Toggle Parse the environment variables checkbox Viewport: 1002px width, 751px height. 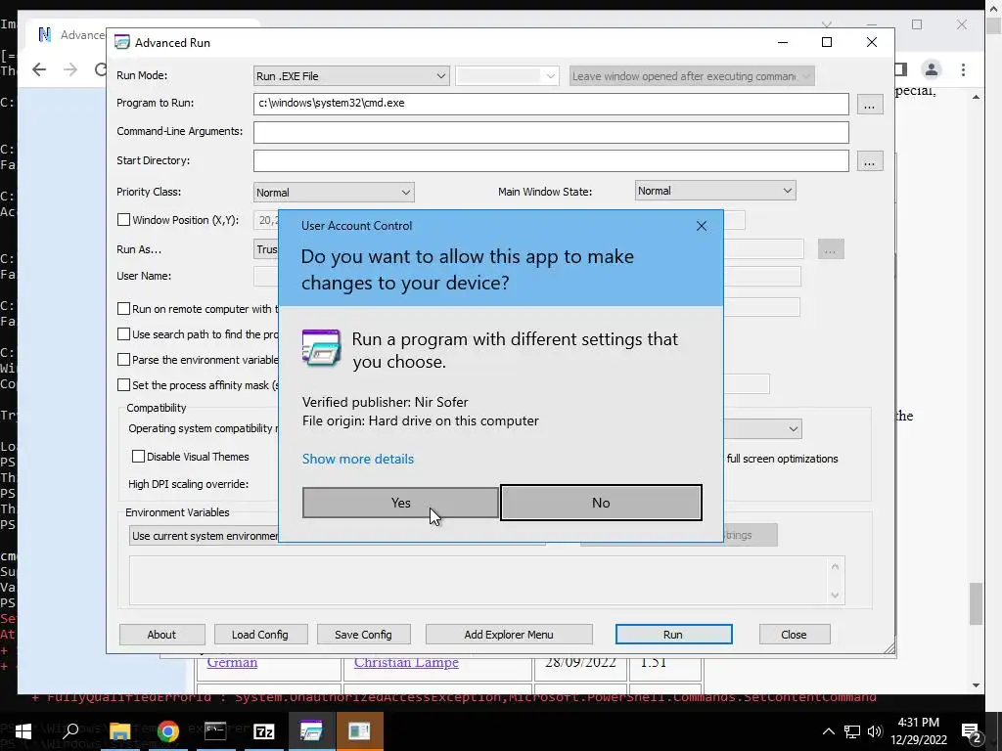click(124, 360)
